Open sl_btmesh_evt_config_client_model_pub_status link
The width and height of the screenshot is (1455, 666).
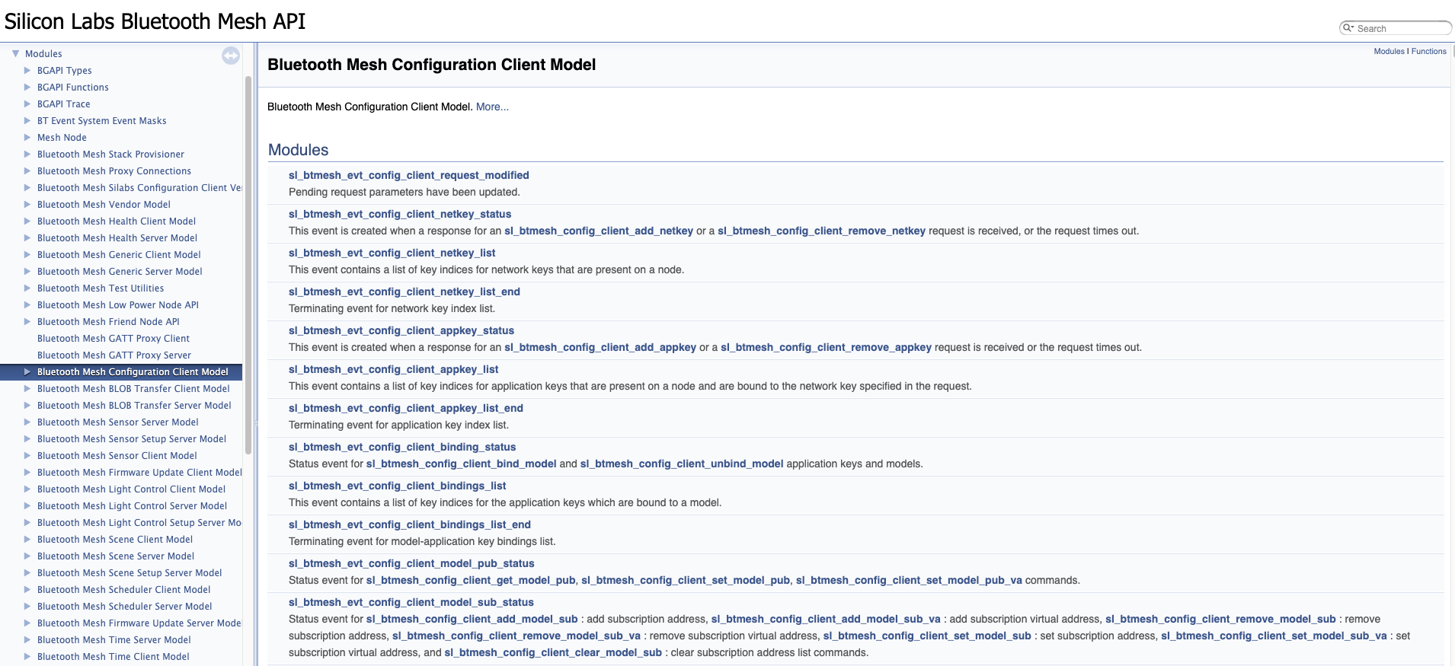tap(411, 563)
